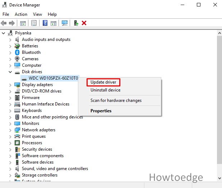
Task: Click the Bluetooth icon in device tree
Action: [17, 52]
